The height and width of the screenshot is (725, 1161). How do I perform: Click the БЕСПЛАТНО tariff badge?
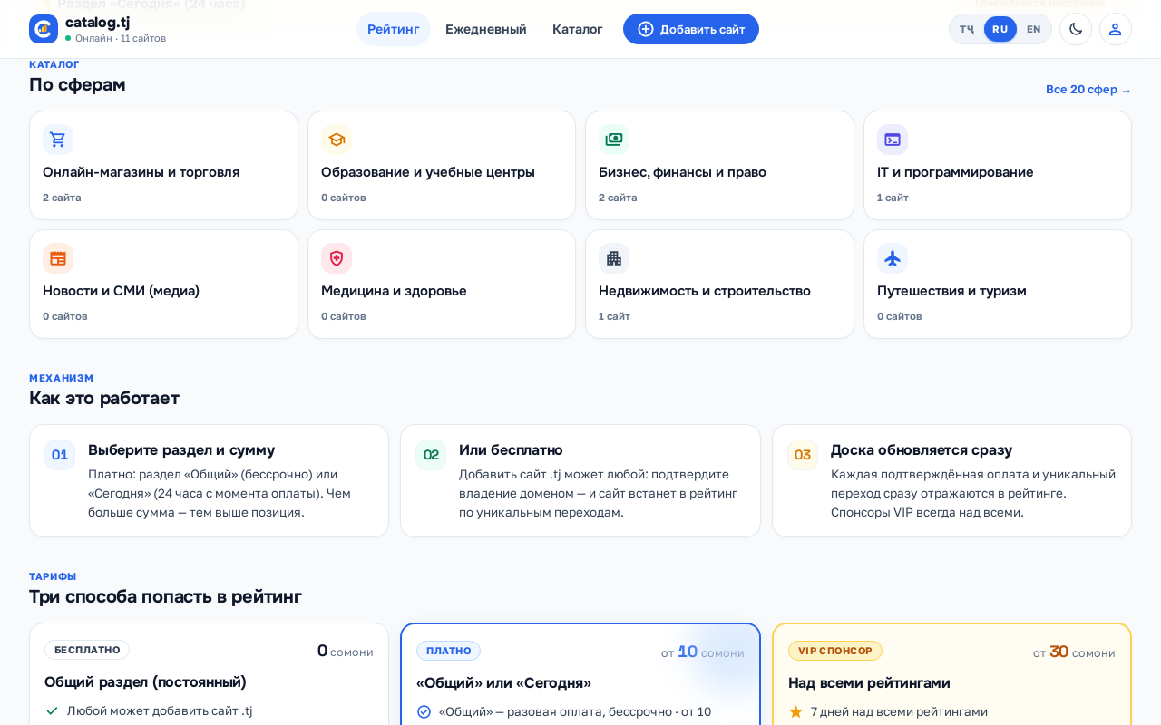(87, 650)
